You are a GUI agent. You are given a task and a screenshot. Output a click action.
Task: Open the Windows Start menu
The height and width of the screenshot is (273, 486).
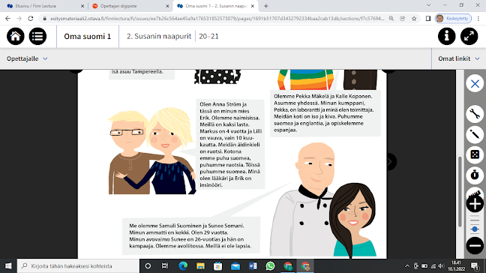(x=8, y=265)
